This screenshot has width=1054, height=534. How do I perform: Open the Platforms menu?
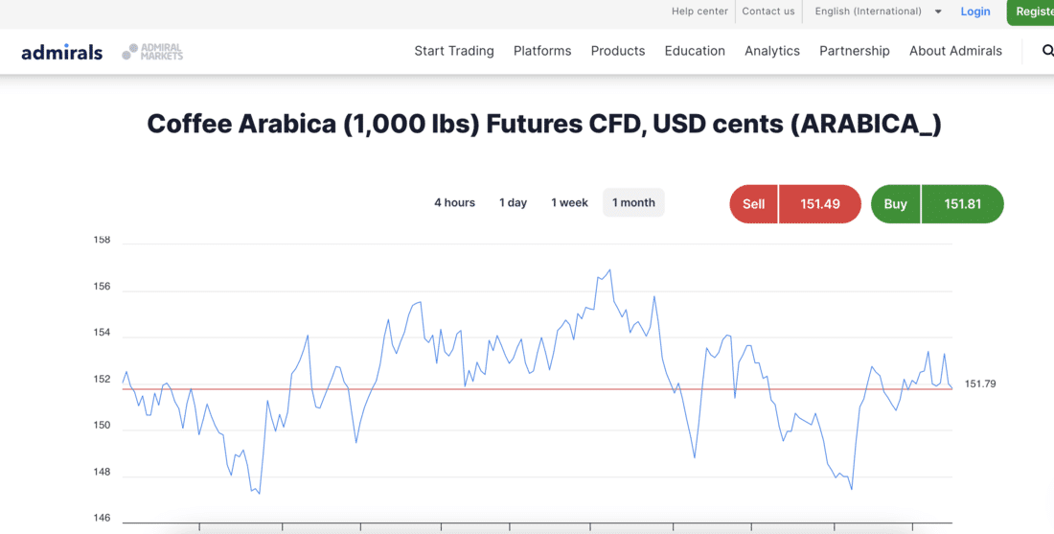coord(542,51)
